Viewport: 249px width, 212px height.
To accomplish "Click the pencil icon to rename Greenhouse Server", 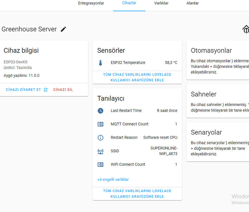I will [x=63, y=29].
